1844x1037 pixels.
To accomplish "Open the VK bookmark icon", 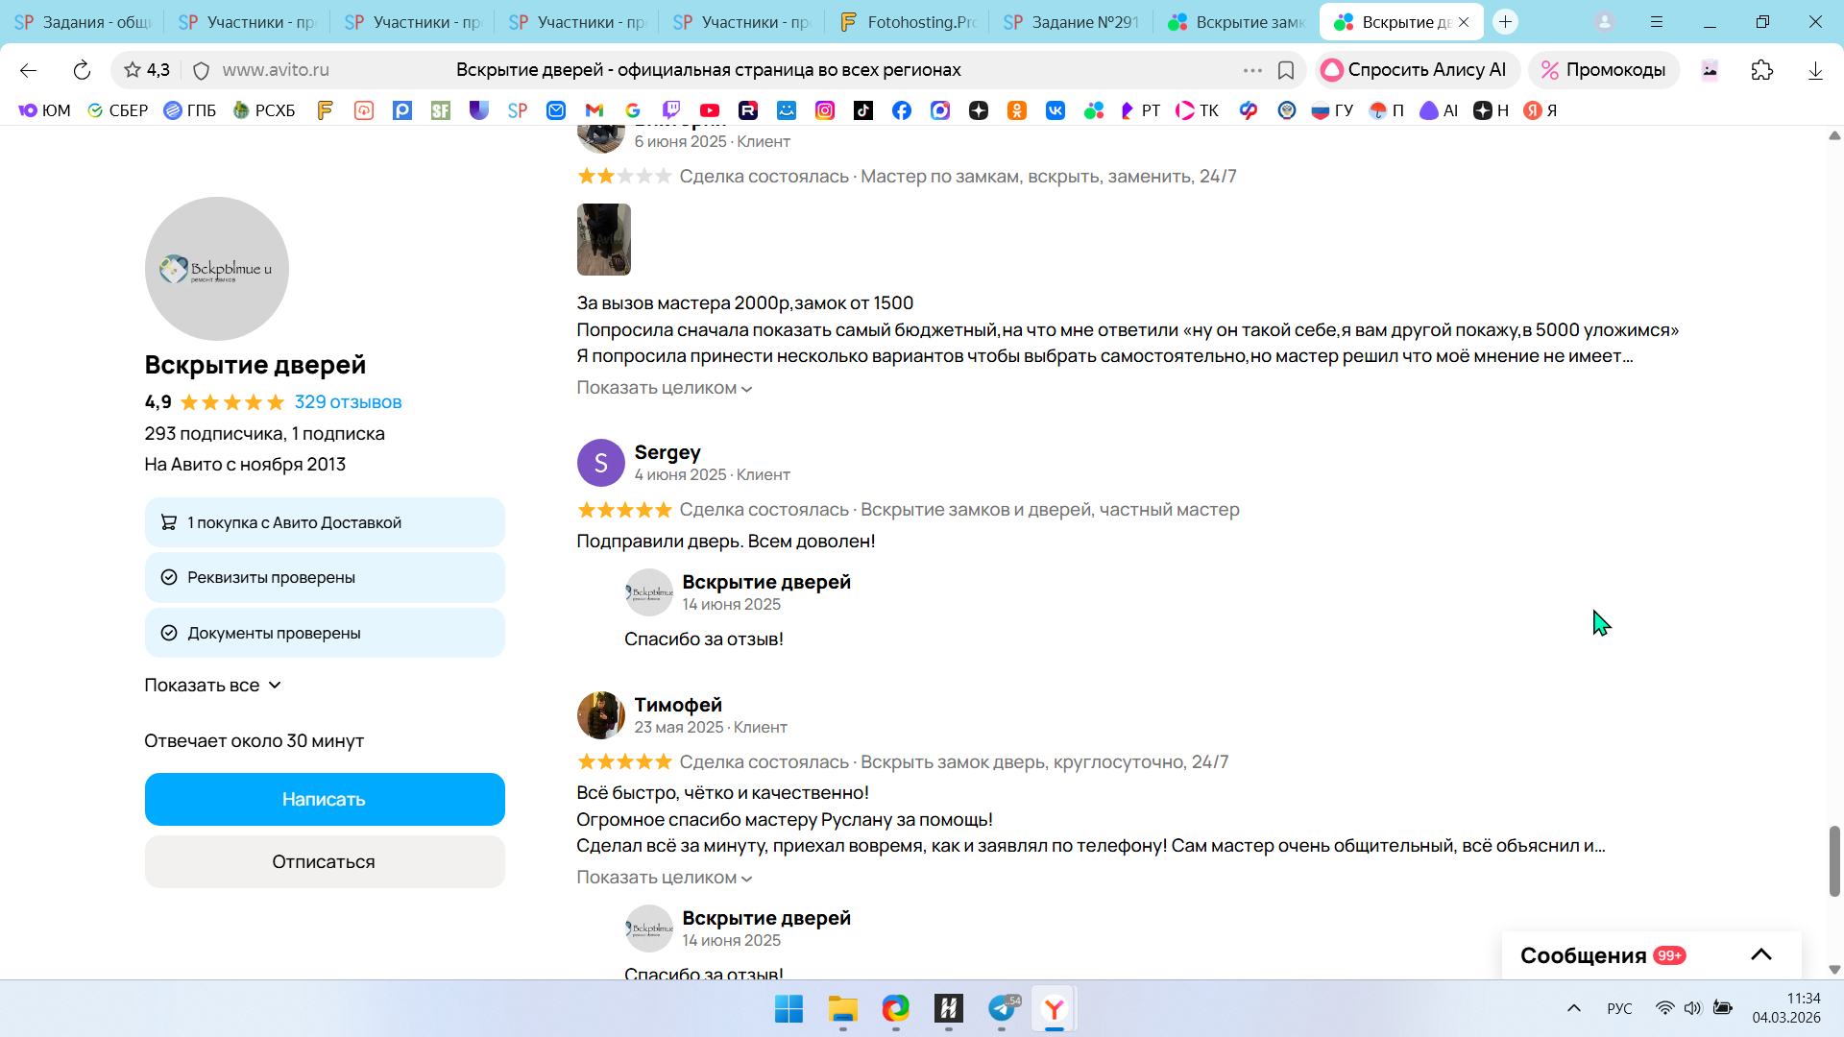I will coord(1055,110).
